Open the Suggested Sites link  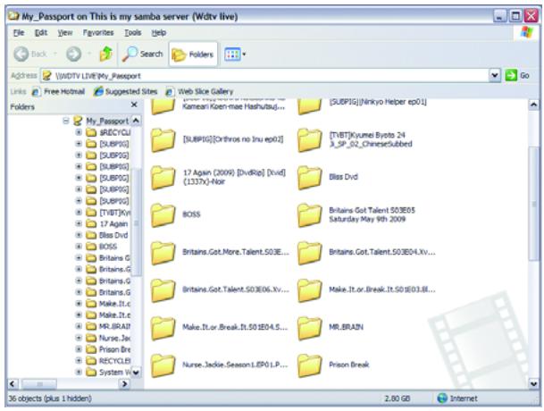coord(126,92)
